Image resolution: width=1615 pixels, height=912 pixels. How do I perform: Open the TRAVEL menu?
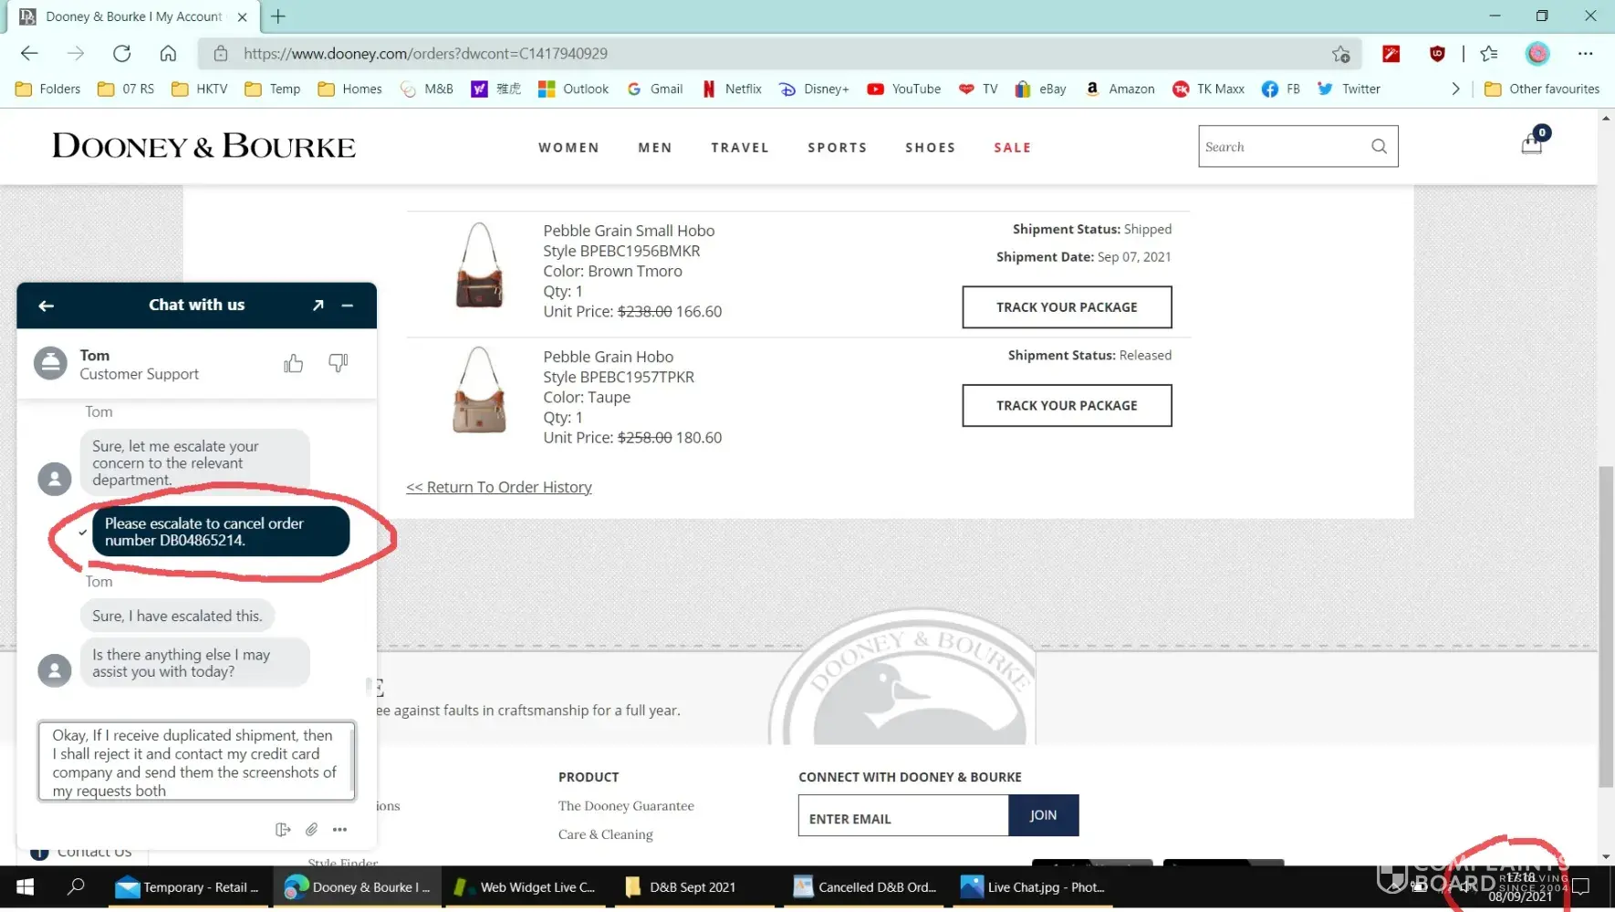point(740,148)
